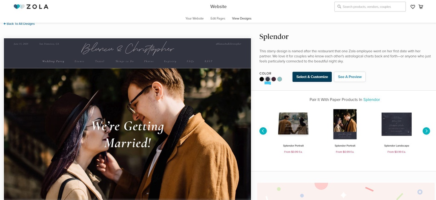Screen dimensions: 436x200
Task: Show previous paper products with left arrow
Action: coord(263,131)
